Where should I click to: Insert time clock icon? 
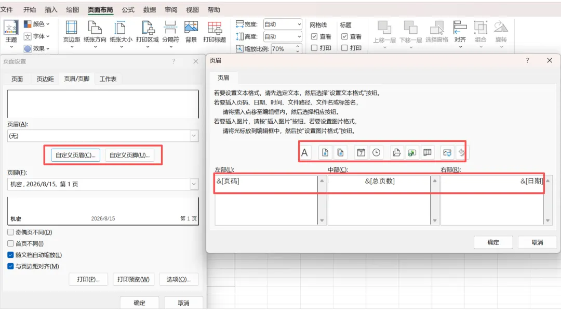[x=377, y=152]
